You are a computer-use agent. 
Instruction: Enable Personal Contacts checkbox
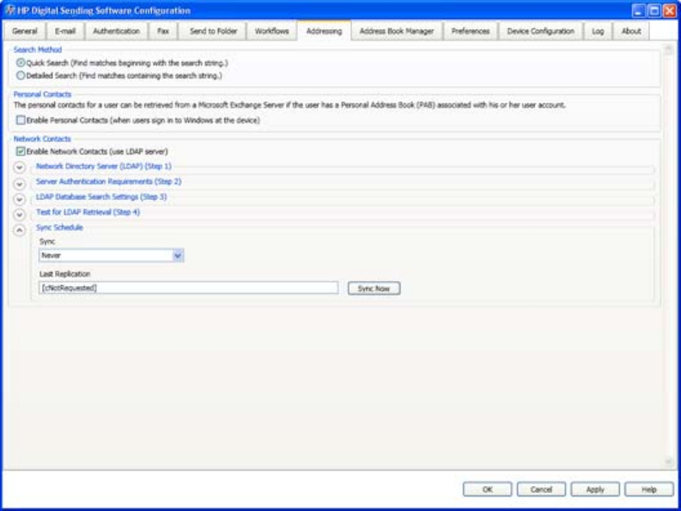(x=21, y=120)
